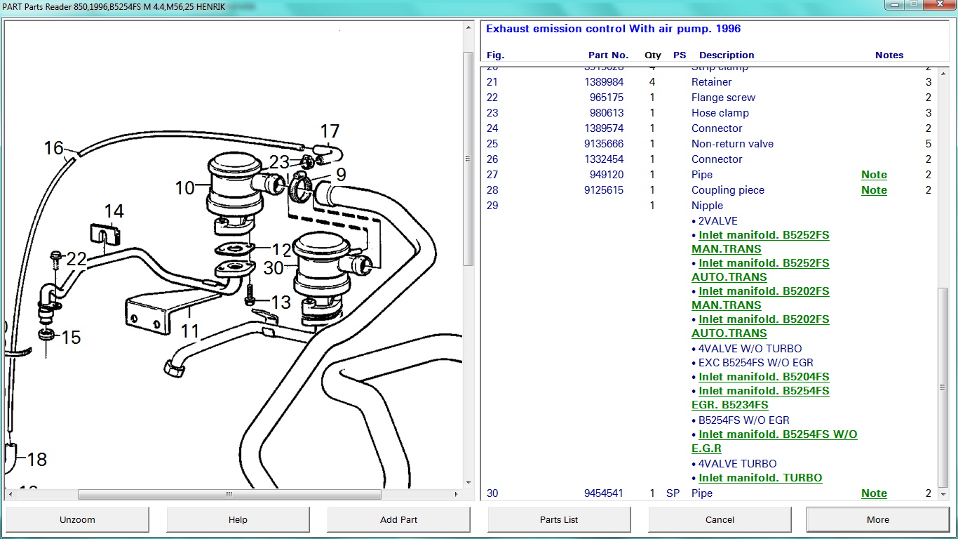The width and height of the screenshot is (958, 539).
Task: Click part number 16 in the diagram
Action: point(53,148)
